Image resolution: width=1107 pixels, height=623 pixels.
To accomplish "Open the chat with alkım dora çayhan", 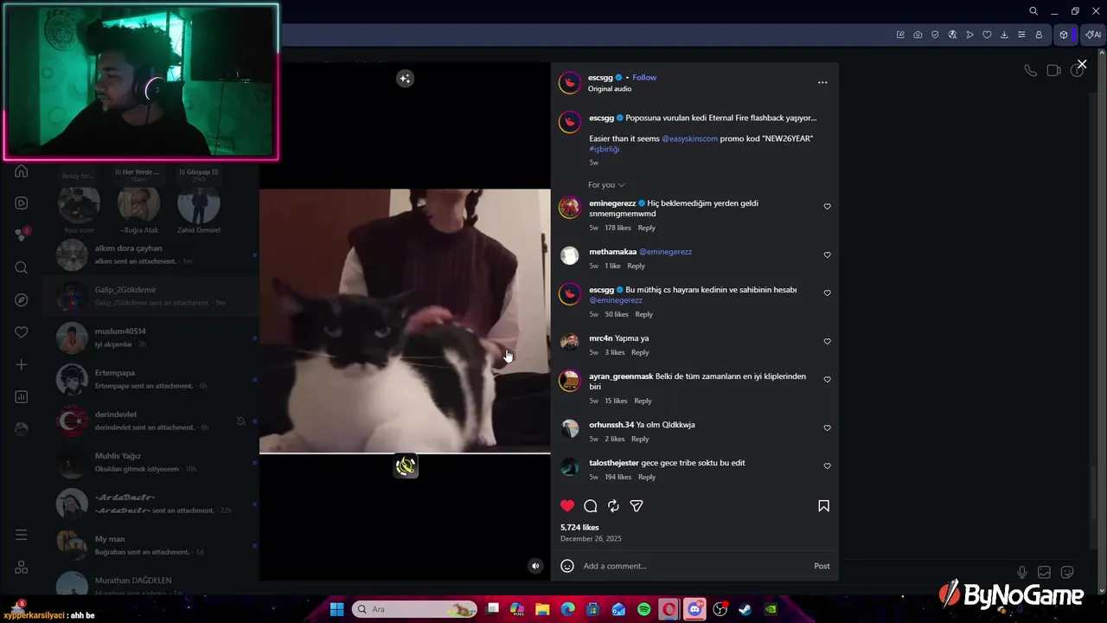I will [x=151, y=255].
